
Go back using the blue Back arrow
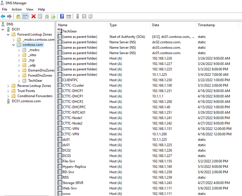tap(3, 16)
